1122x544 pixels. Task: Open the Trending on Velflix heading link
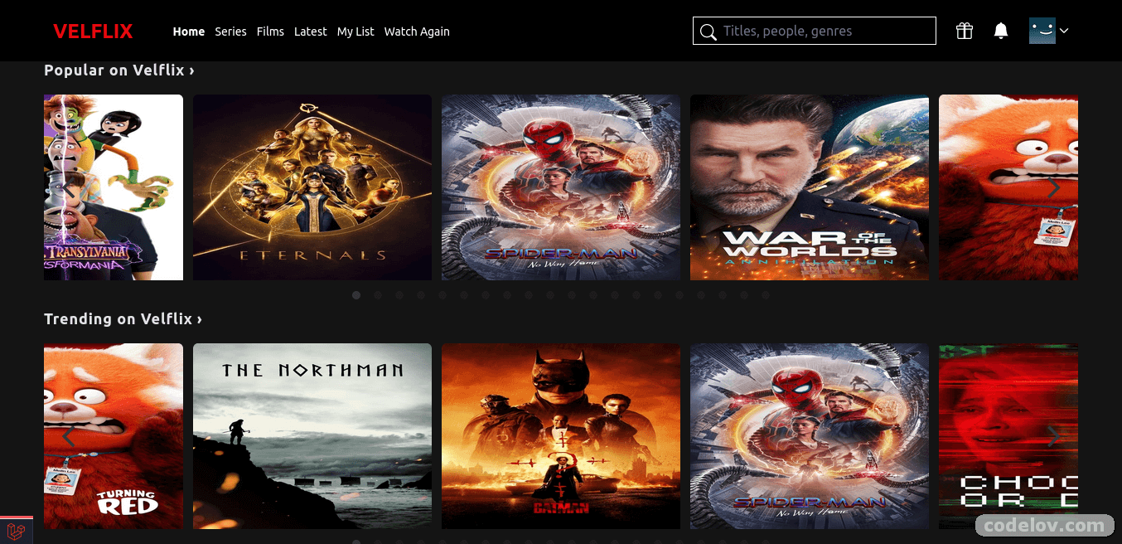click(x=123, y=319)
